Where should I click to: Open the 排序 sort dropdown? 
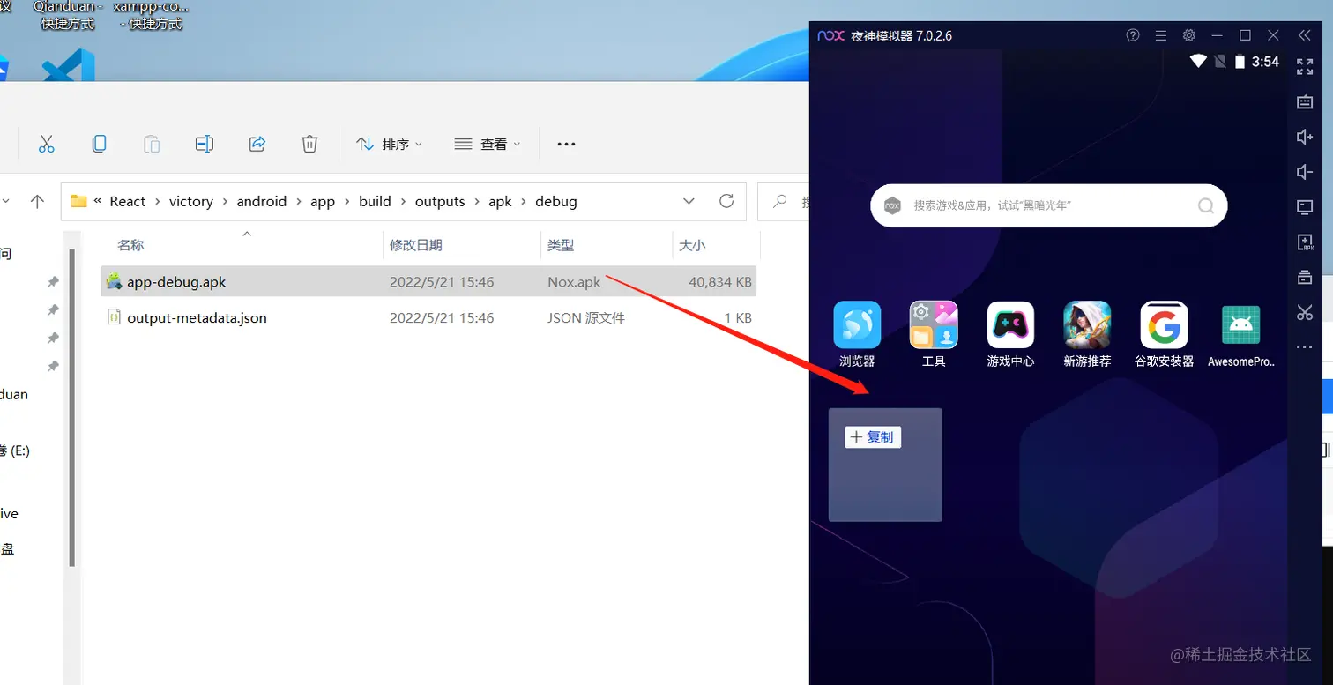point(390,144)
